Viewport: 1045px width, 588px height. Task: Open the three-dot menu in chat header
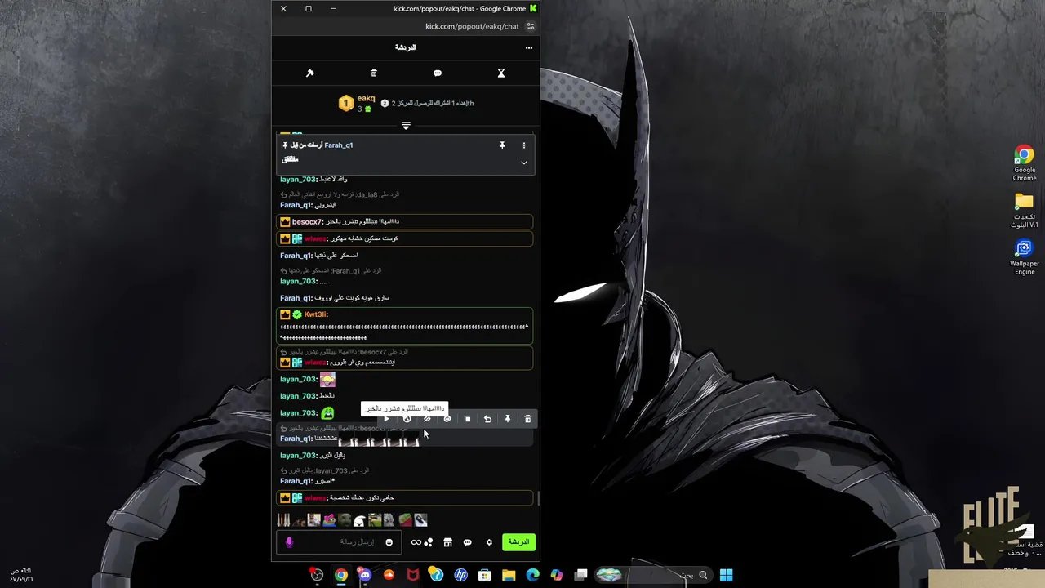[529, 48]
